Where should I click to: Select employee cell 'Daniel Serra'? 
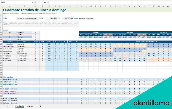[x=10, y=51]
